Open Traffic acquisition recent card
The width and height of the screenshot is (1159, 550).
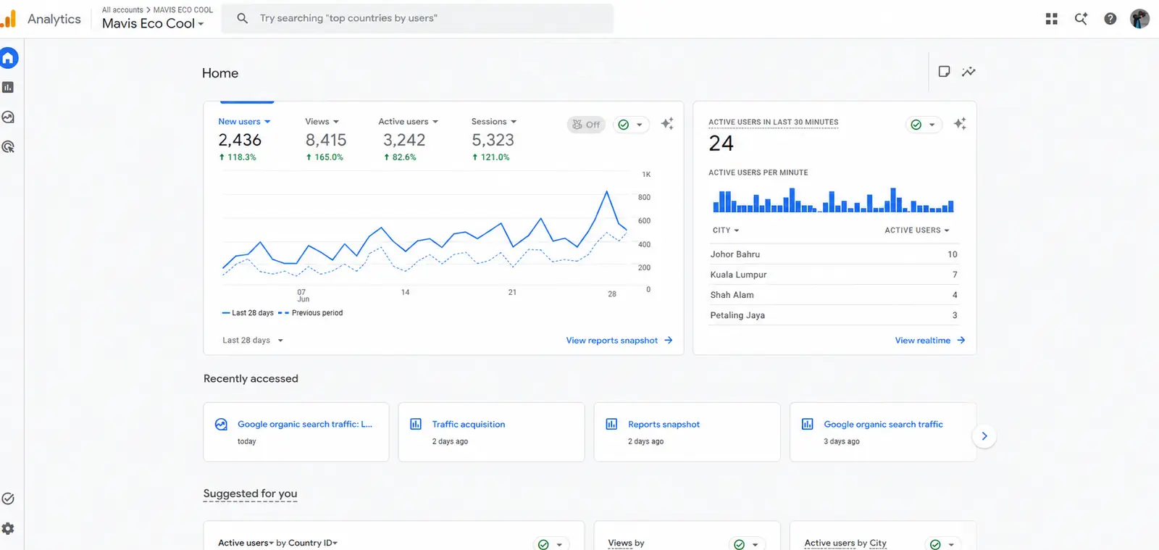click(491, 432)
